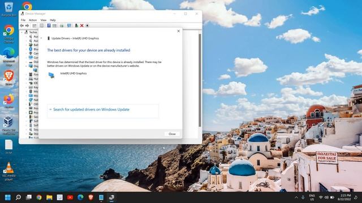The height and width of the screenshot is (203, 362).
Task: Open Task View from the taskbar
Action: [29, 197]
